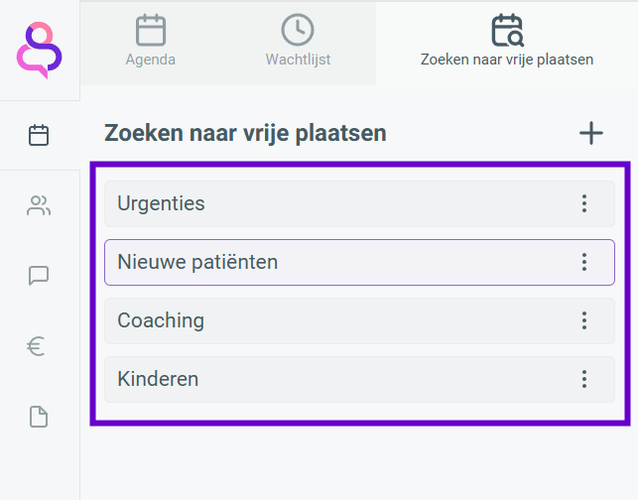Open the three-dot menu for Coaching
The image size is (638, 500).
pyautogui.click(x=584, y=320)
